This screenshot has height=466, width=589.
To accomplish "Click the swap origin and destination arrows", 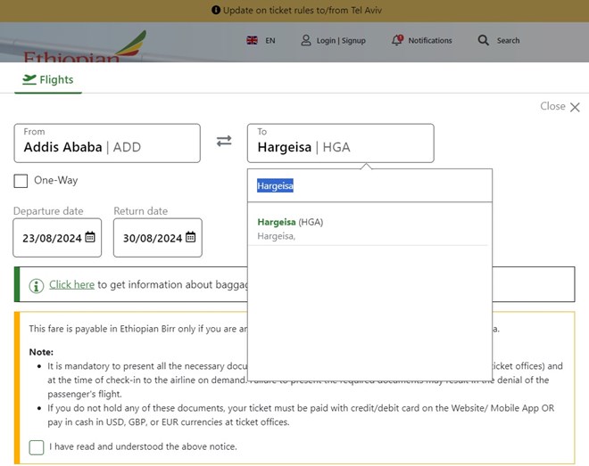I will 224,142.
